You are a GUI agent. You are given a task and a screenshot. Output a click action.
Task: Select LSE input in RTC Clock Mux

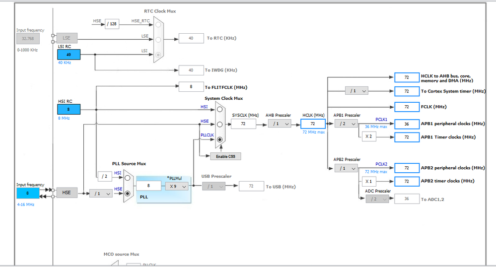[158, 39]
